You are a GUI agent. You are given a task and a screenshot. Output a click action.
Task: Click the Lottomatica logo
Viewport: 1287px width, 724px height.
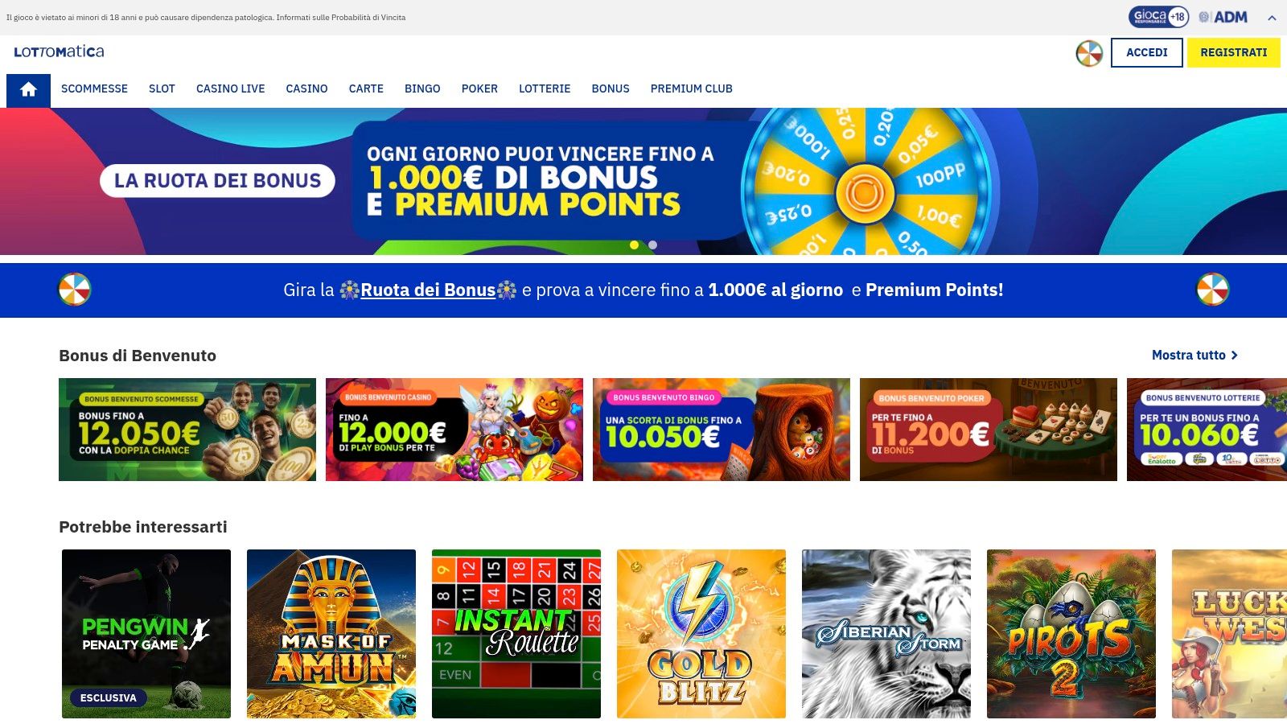(59, 51)
